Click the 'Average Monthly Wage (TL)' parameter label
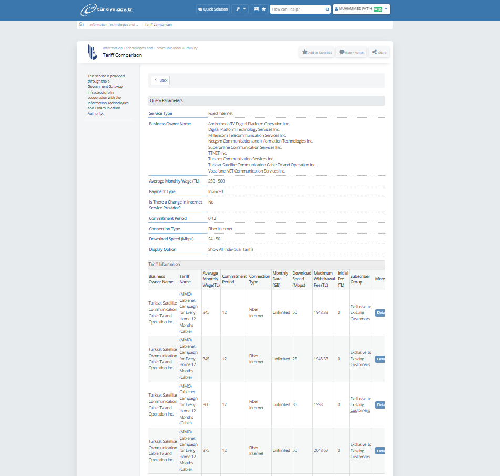 click(x=174, y=181)
